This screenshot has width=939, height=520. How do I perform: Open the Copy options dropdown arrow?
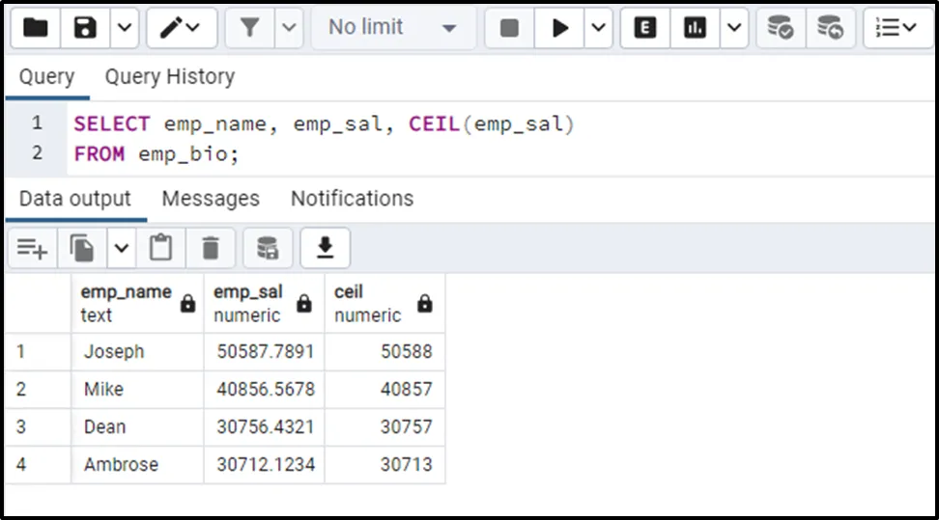point(121,249)
